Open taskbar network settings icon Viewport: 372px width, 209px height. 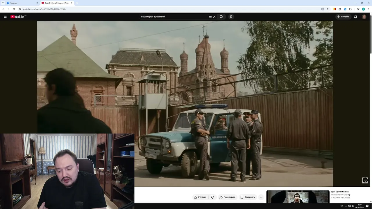[x=349, y=206]
